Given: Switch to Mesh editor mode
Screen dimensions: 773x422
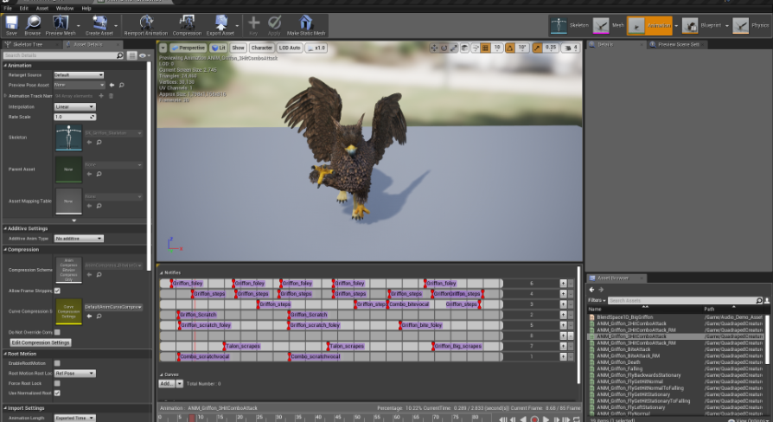Looking at the screenshot, I should 609,25.
